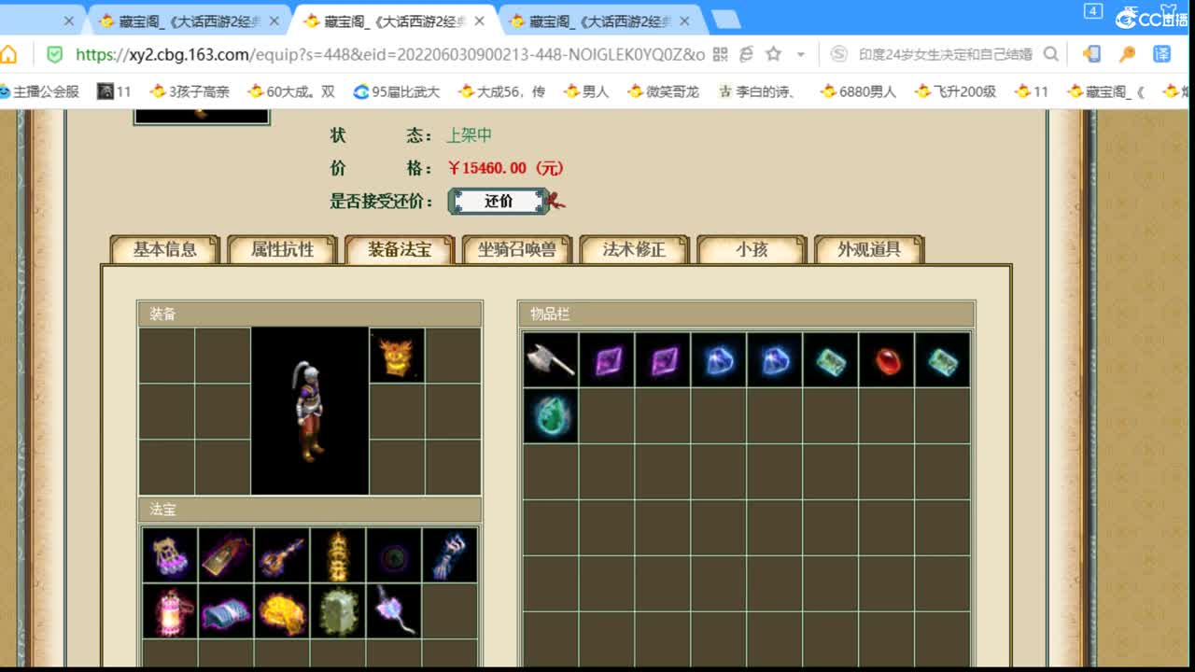1195x672 pixels.
Task: Open the QR code icon in address bar
Action: 720,54
